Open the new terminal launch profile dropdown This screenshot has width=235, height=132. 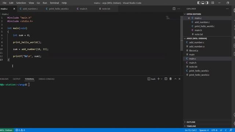(x=162, y=79)
